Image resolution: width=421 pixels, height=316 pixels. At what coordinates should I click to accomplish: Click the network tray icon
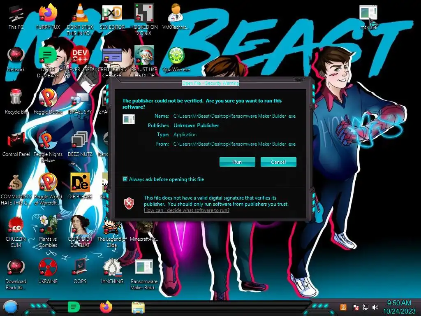pyautogui.click(x=365, y=307)
